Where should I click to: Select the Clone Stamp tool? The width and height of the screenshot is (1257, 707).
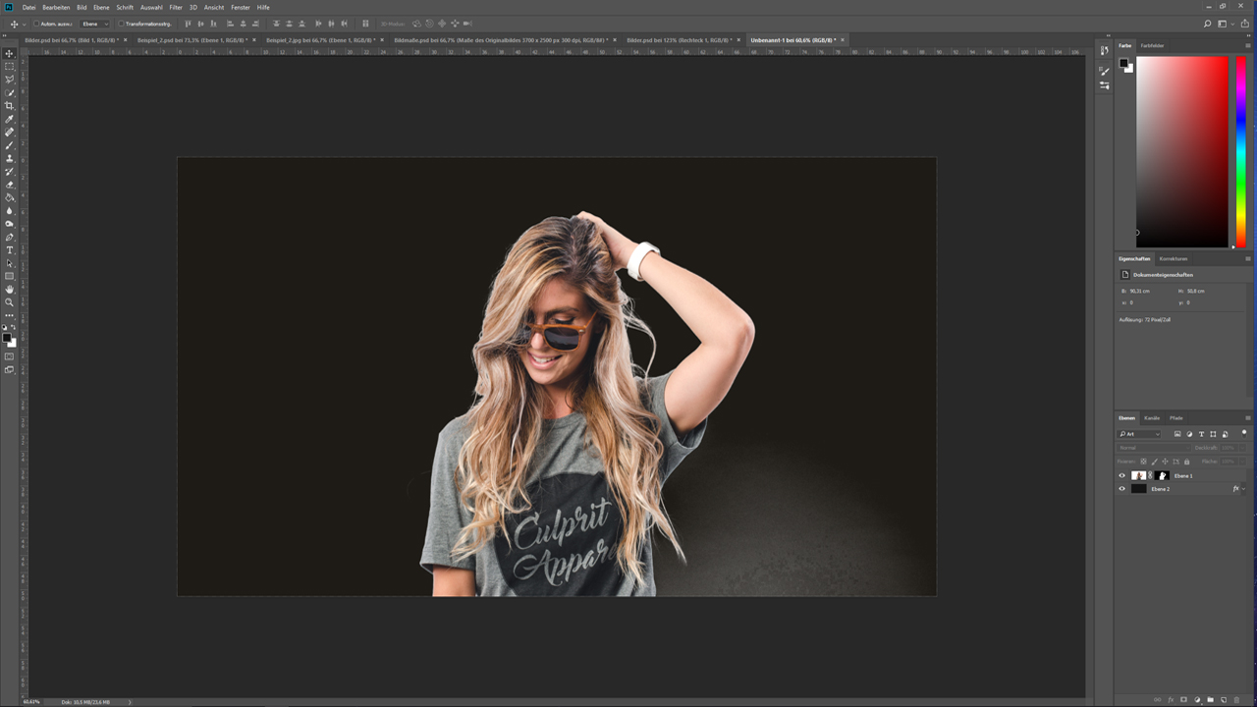point(10,158)
